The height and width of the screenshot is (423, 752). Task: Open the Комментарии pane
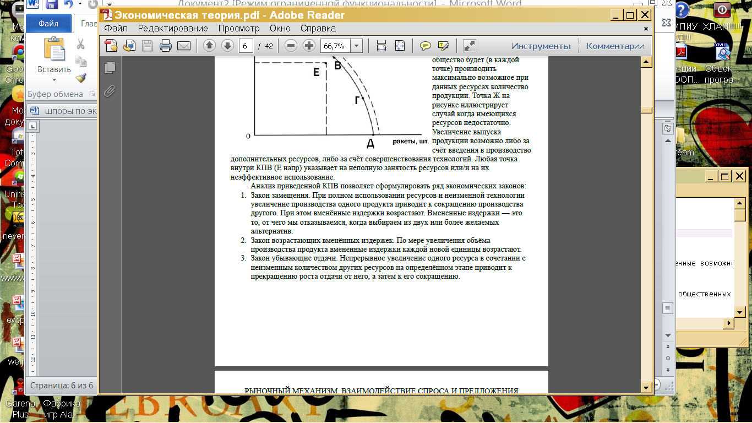point(615,46)
